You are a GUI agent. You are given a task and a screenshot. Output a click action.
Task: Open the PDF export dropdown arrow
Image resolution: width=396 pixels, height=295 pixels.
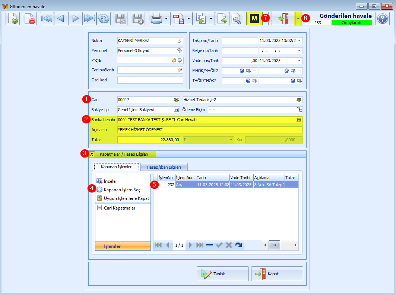[x=189, y=19]
